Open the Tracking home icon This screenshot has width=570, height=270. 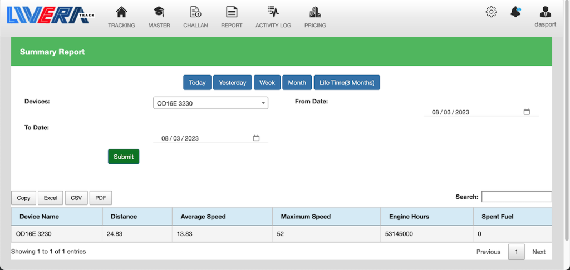pos(121,12)
